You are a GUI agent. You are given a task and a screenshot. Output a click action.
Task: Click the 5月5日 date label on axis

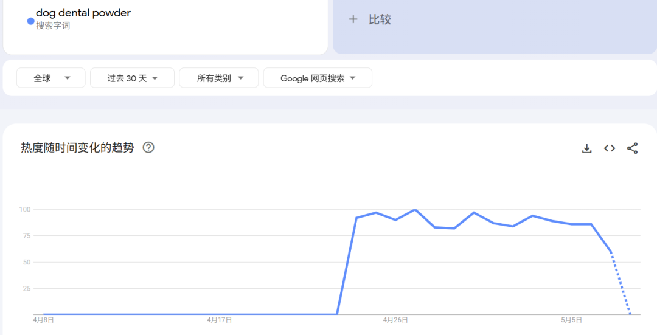[571, 320]
